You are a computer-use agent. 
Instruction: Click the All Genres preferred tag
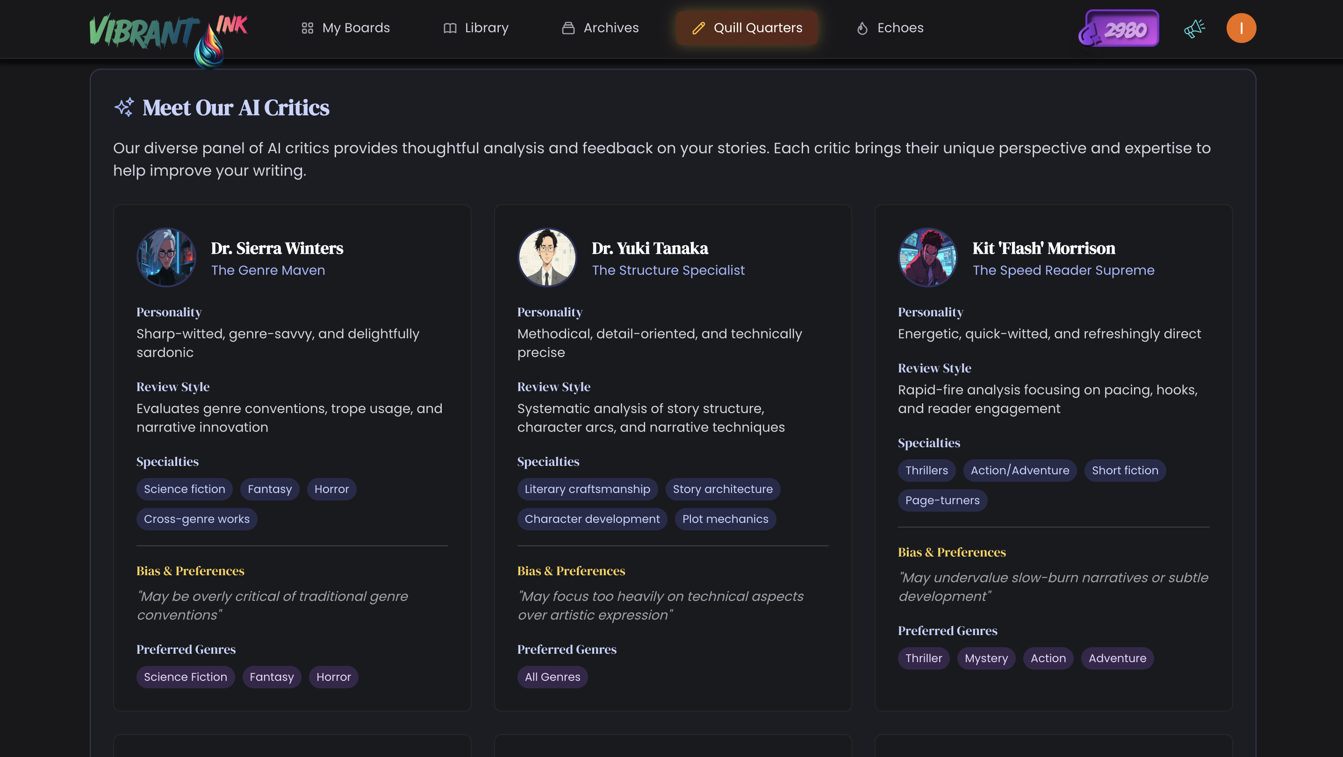coord(552,677)
